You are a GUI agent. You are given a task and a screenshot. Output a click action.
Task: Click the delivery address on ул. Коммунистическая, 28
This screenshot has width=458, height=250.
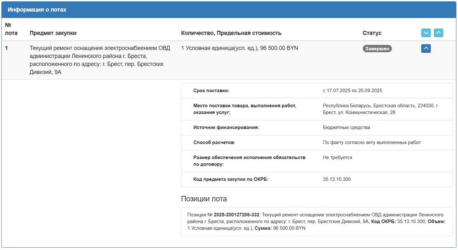coord(380,109)
